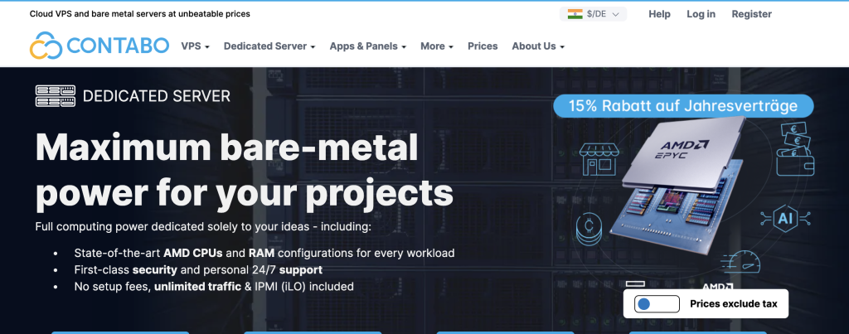Click the storefront shop icon

coord(601,159)
